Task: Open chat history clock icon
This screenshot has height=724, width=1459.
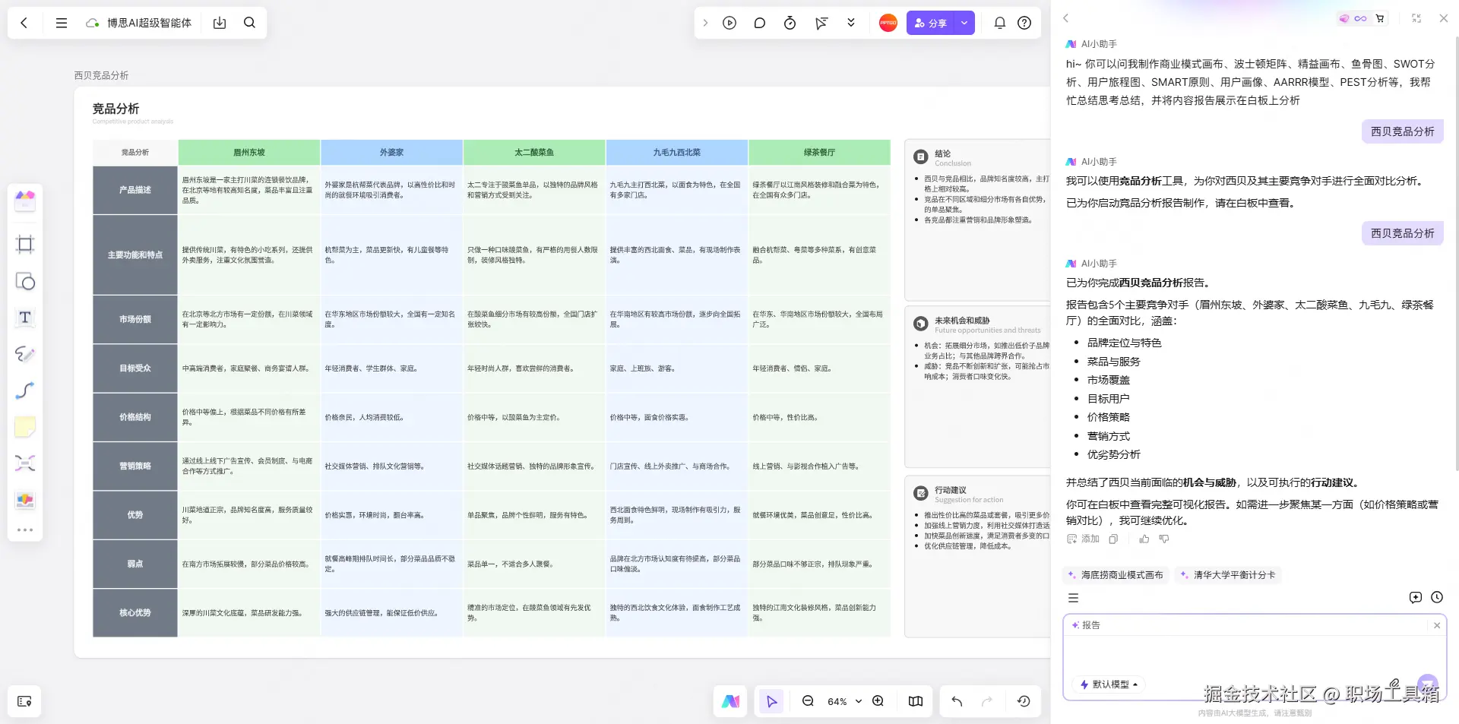Action: (x=1437, y=598)
